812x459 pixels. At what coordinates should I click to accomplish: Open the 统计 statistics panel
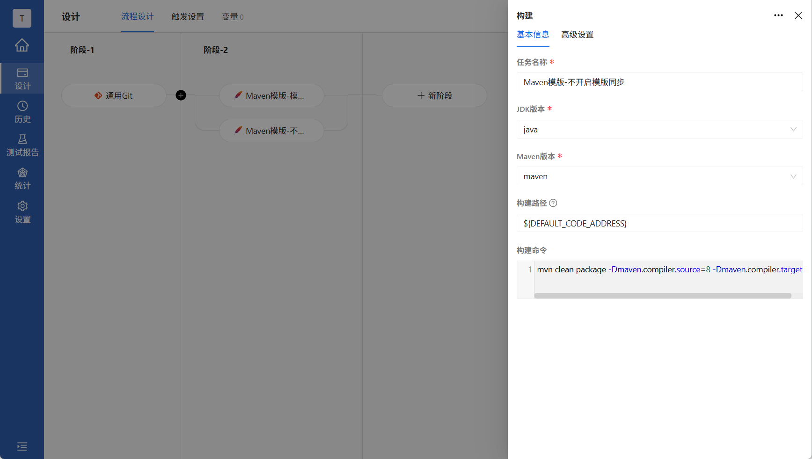pos(22,178)
